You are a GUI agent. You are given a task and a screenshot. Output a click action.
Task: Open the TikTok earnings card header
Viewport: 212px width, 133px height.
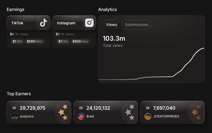29,23
